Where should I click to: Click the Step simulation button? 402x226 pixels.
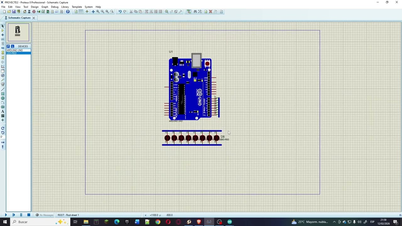coord(14,215)
